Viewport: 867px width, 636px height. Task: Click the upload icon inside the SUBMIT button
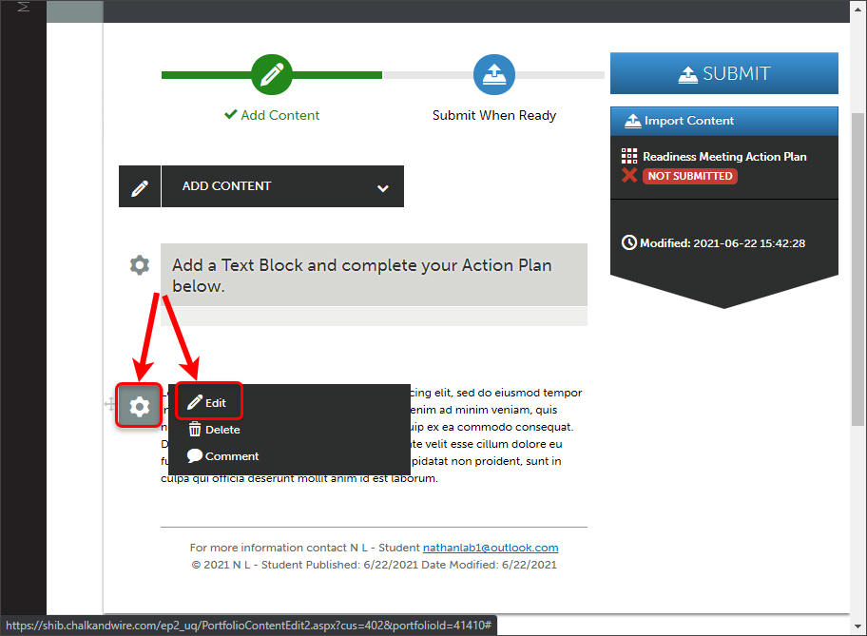click(686, 72)
